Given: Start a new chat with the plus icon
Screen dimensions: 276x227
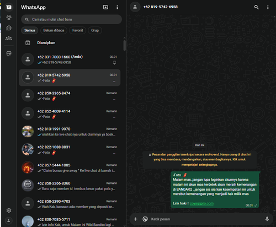Looking at the screenshot, I should 105,7.
